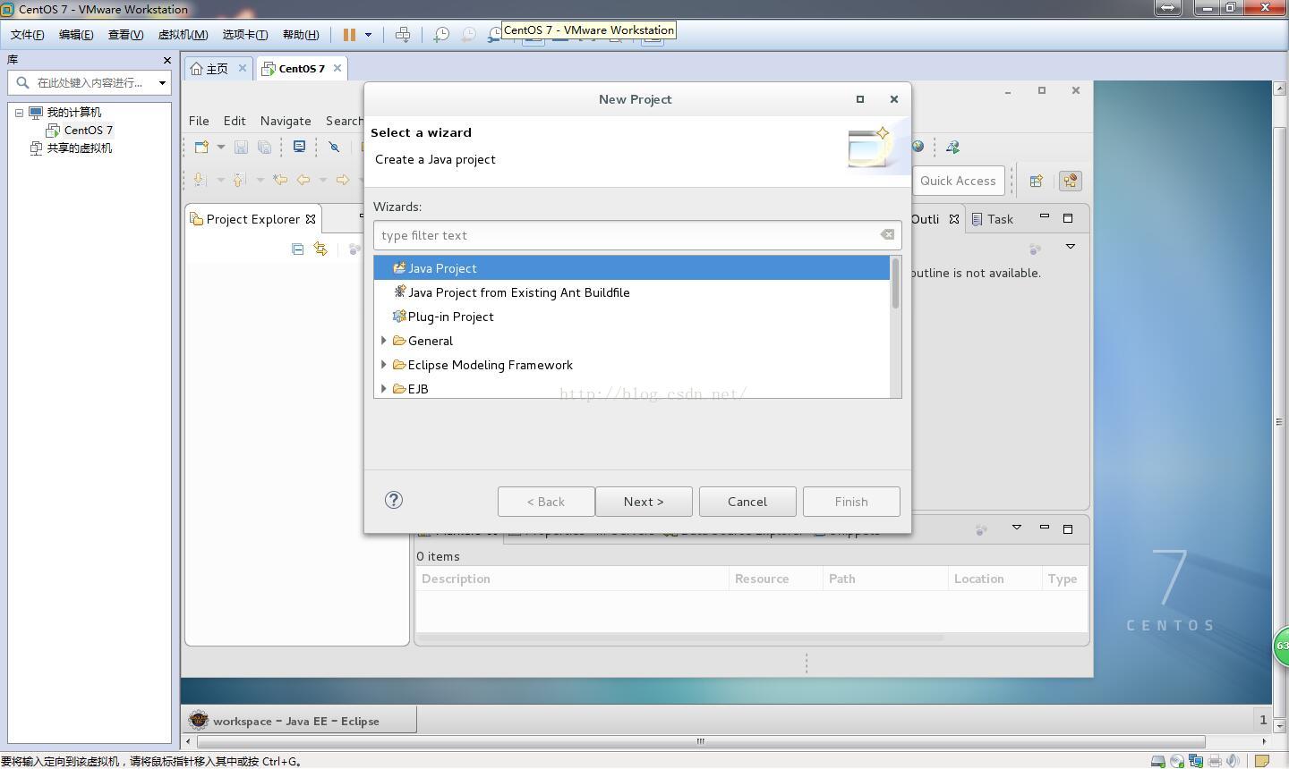
Task: Click the VMware pause virtual machine icon
Action: [349, 35]
